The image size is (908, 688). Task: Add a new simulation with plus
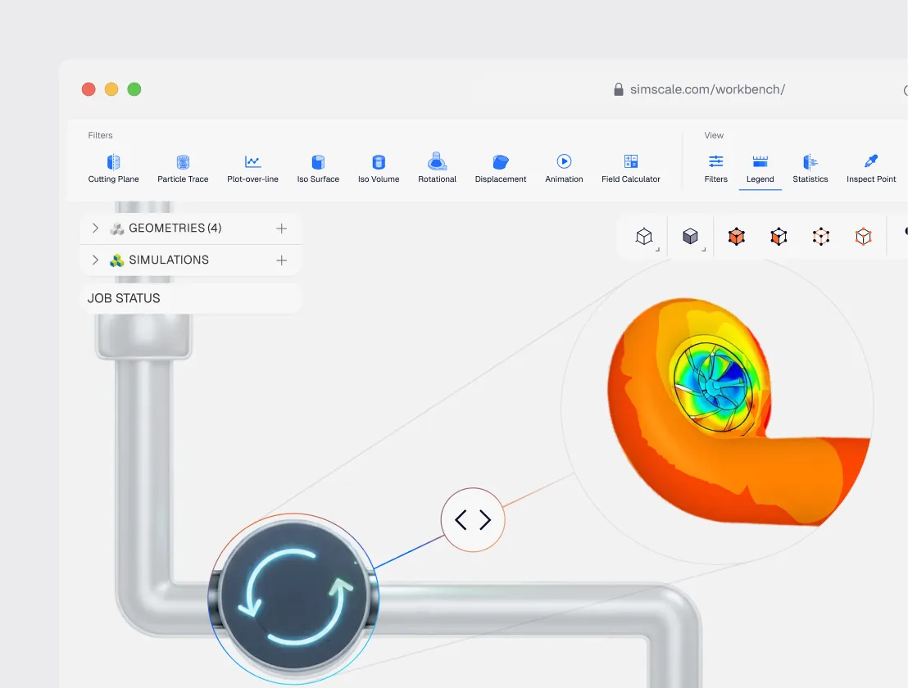pos(281,260)
